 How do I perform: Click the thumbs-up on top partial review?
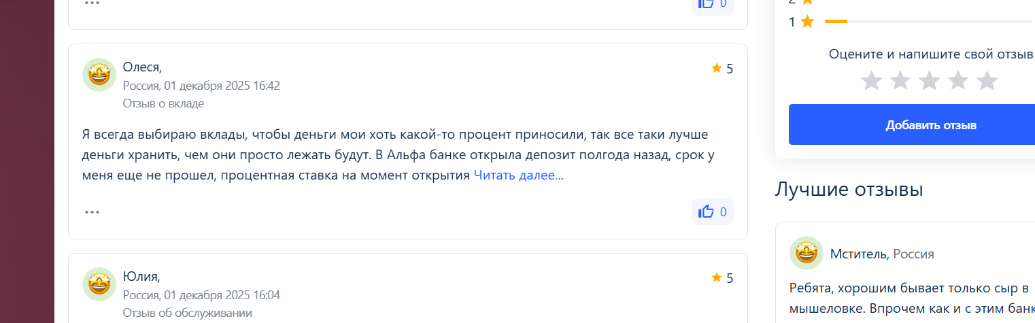coord(712,3)
